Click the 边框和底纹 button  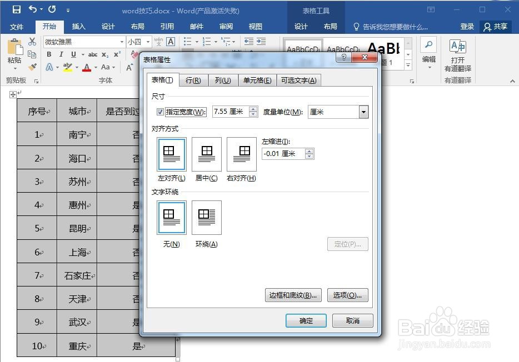293,295
